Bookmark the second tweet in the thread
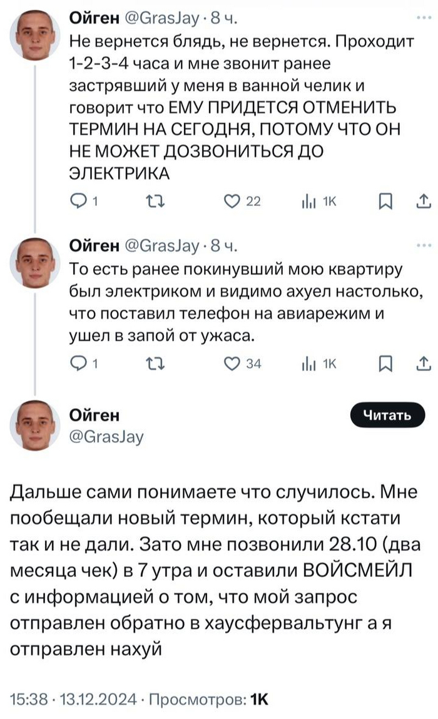 (x=385, y=364)
